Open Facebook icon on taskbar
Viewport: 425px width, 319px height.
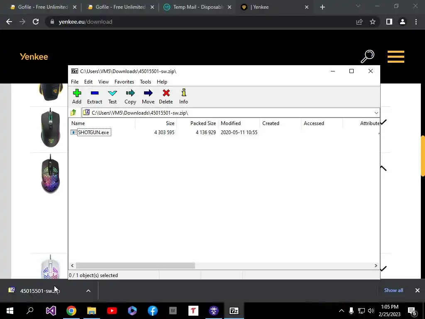click(x=153, y=311)
